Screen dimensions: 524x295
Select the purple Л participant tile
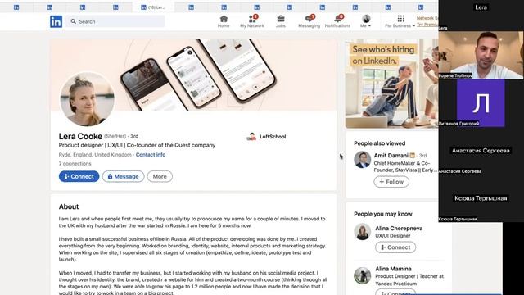[x=481, y=103]
